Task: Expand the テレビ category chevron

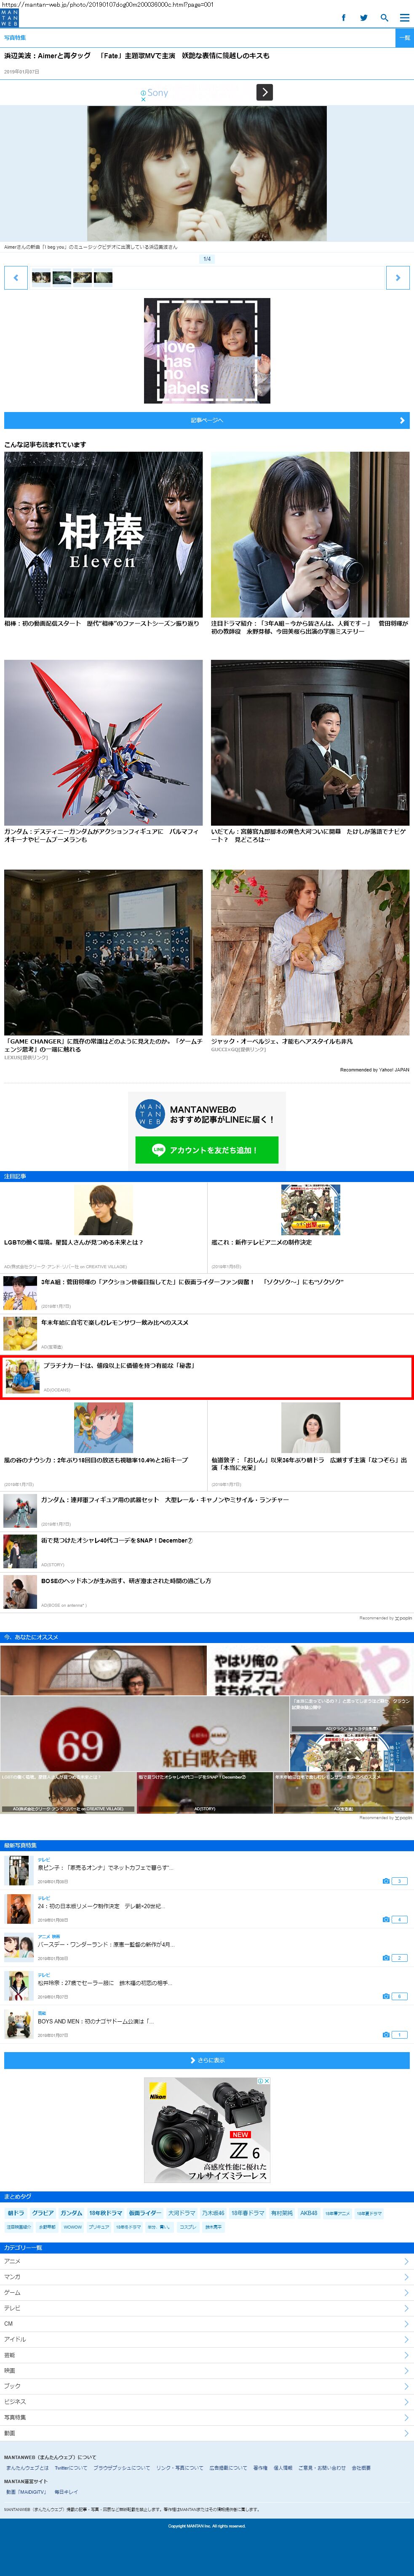Action: 405,2308
